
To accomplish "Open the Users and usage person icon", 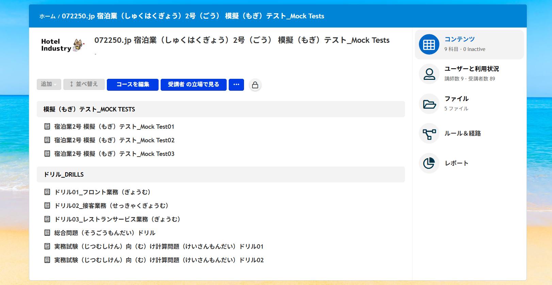I will pyautogui.click(x=429, y=74).
